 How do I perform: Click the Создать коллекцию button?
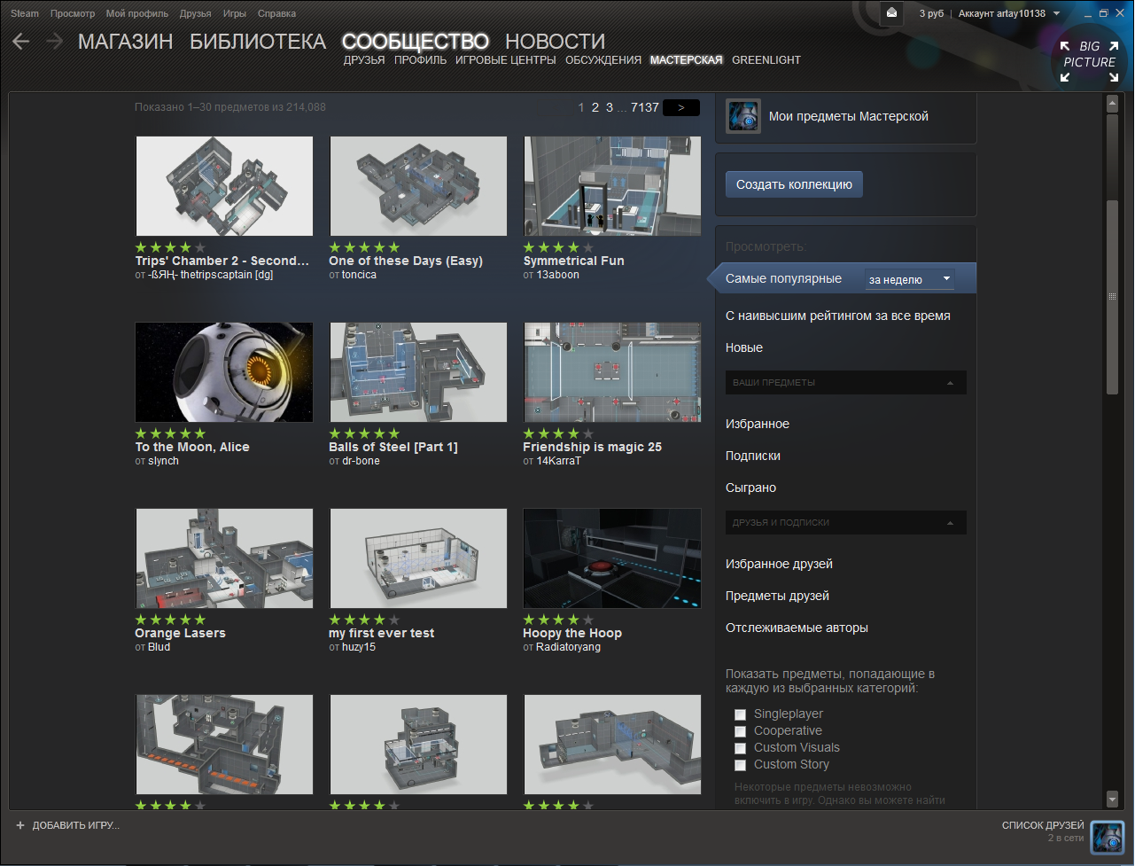click(794, 184)
